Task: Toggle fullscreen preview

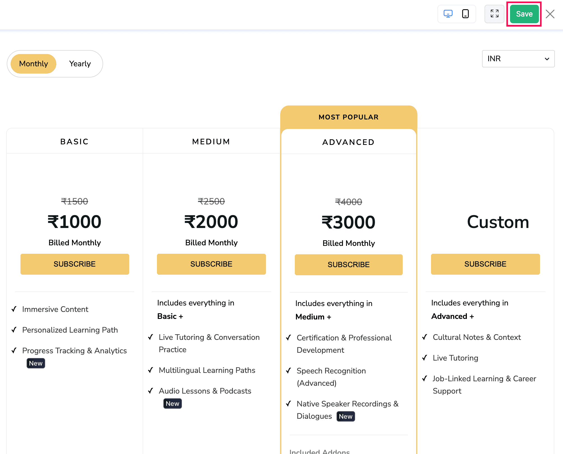Action: pos(494,14)
